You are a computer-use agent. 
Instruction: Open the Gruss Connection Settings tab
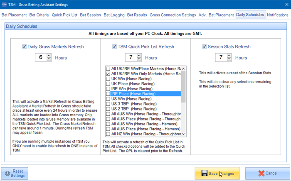coord(173,15)
